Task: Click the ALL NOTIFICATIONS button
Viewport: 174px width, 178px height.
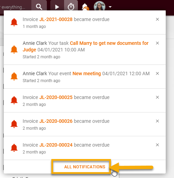Action: 85,167
